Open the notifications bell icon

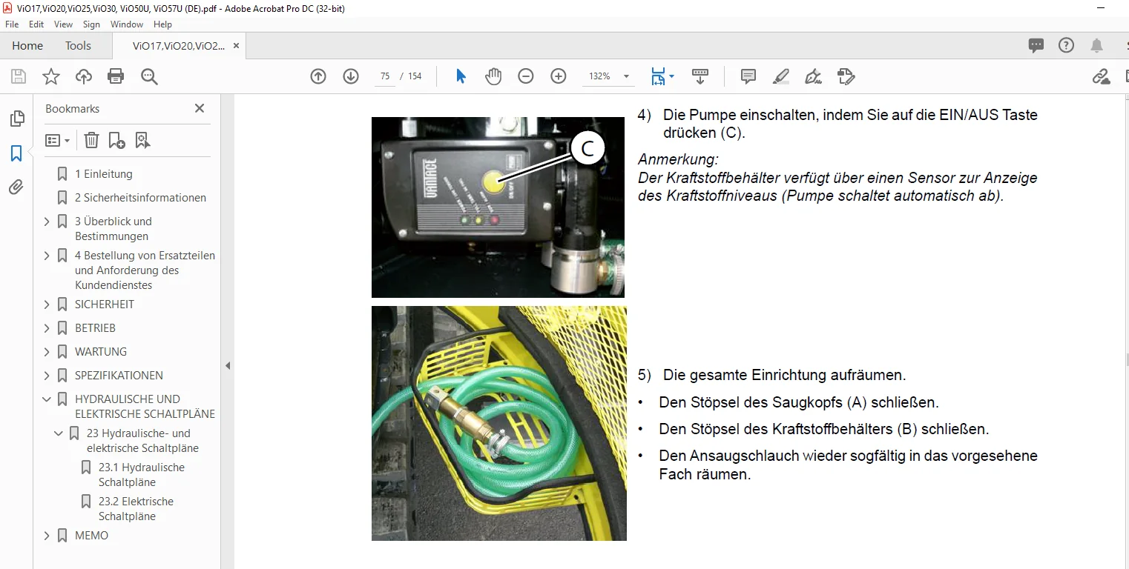tap(1096, 45)
